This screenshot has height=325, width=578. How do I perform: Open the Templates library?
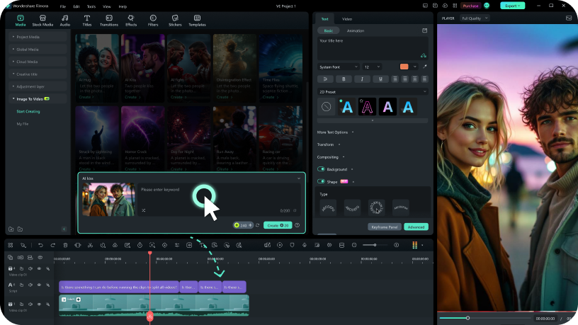197,21
